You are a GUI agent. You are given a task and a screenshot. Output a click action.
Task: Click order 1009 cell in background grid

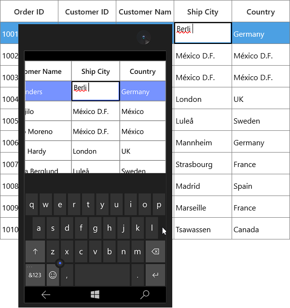10,207
